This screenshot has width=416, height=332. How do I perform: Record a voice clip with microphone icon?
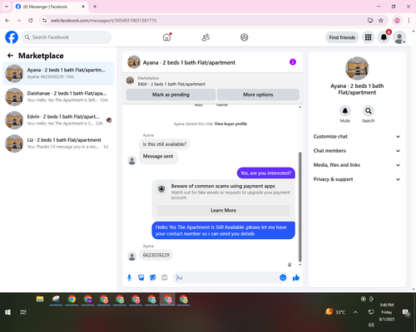point(129,277)
